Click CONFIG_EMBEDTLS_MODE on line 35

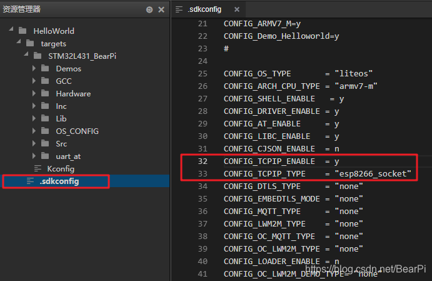tap(272, 199)
